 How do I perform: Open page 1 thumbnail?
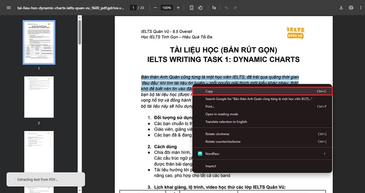[39, 42]
